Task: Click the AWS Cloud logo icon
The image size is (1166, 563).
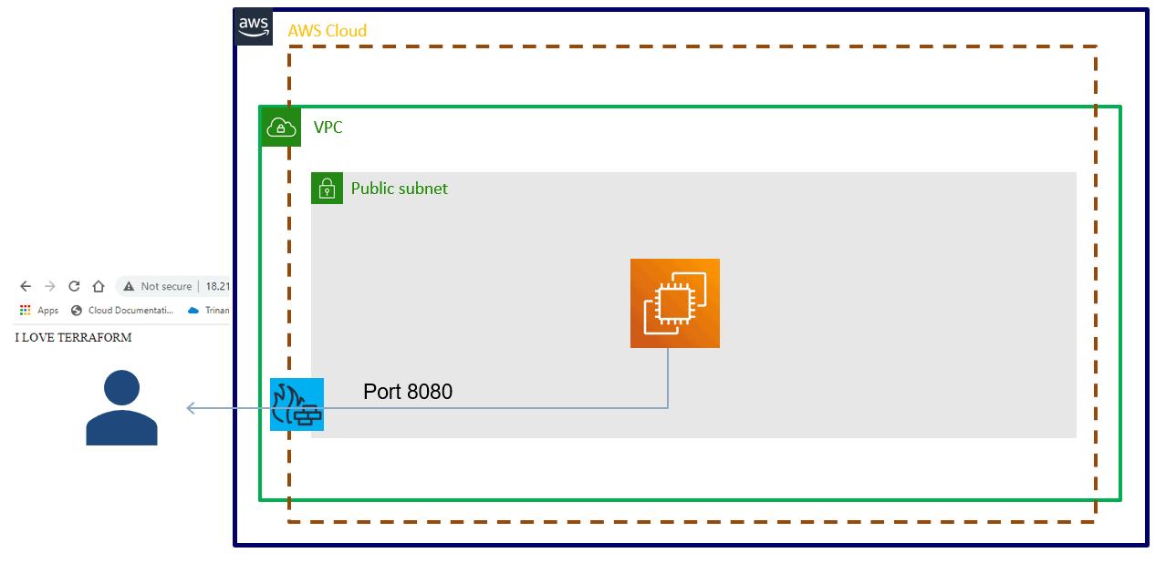Action: [253, 27]
